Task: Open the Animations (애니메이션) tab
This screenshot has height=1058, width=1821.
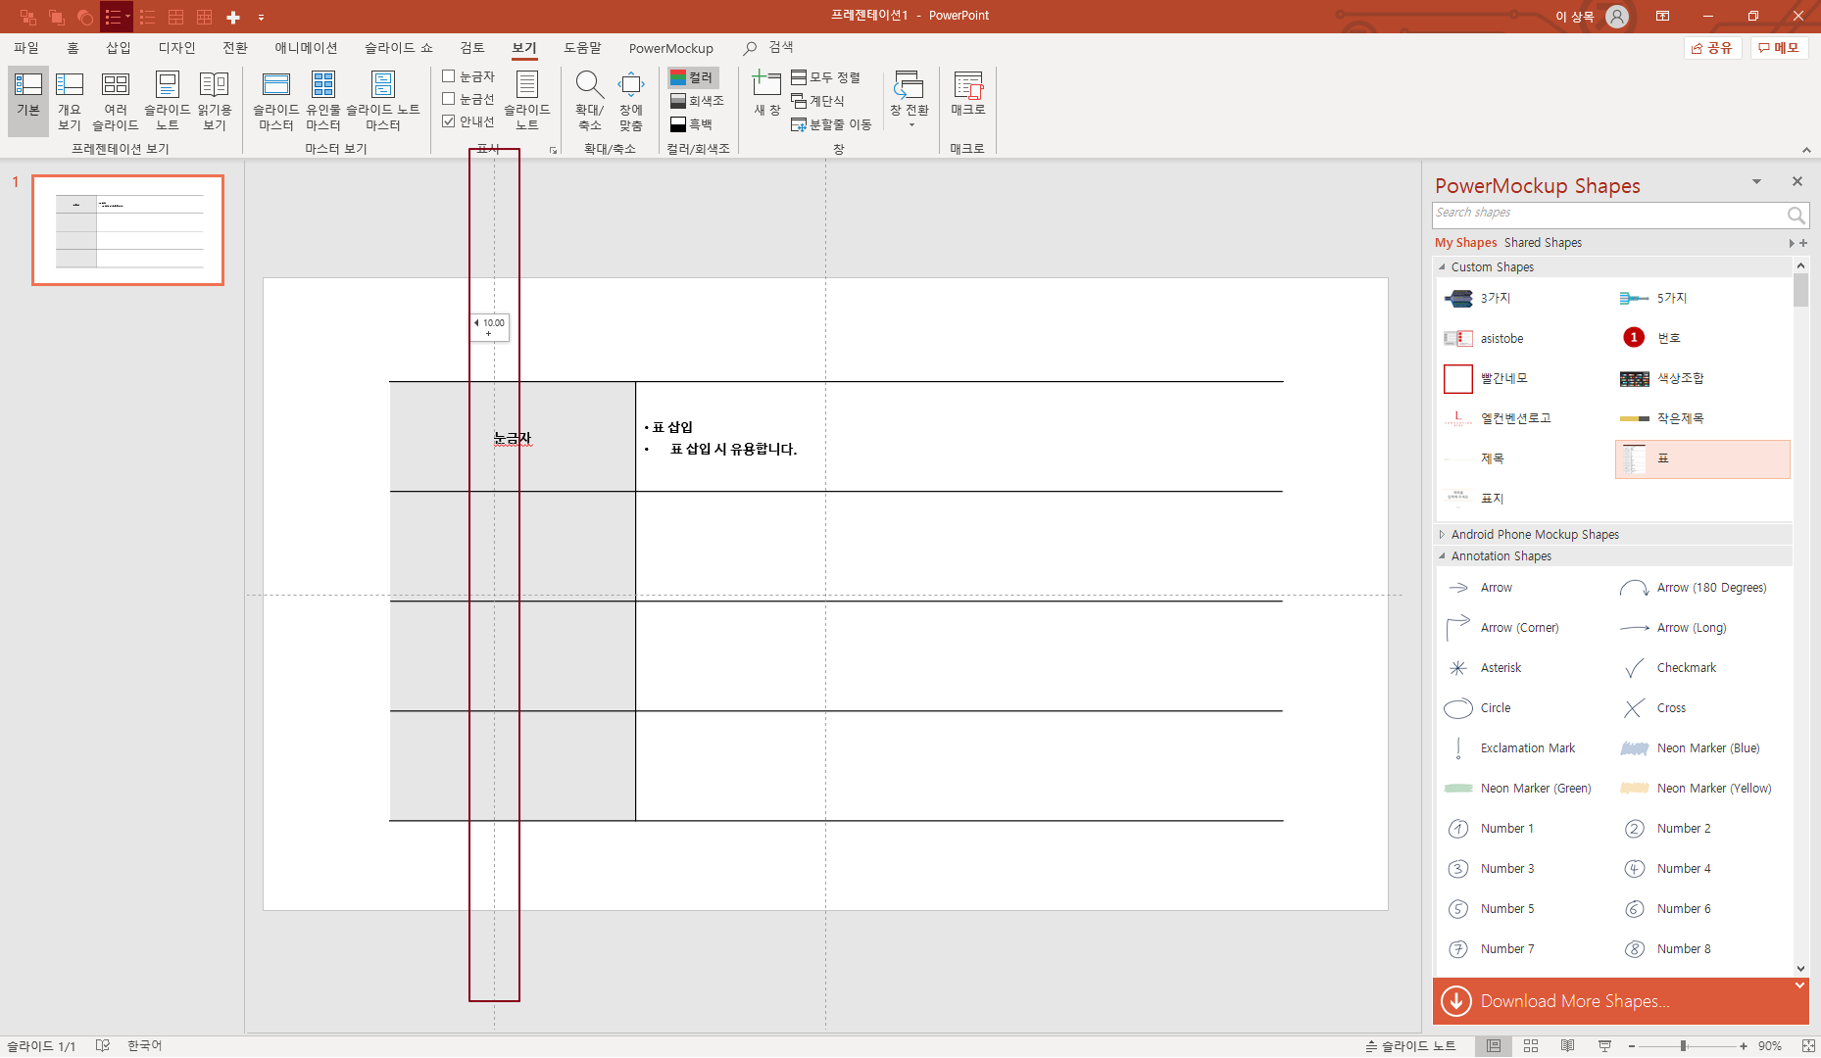Action: click(x=306, y=48)
